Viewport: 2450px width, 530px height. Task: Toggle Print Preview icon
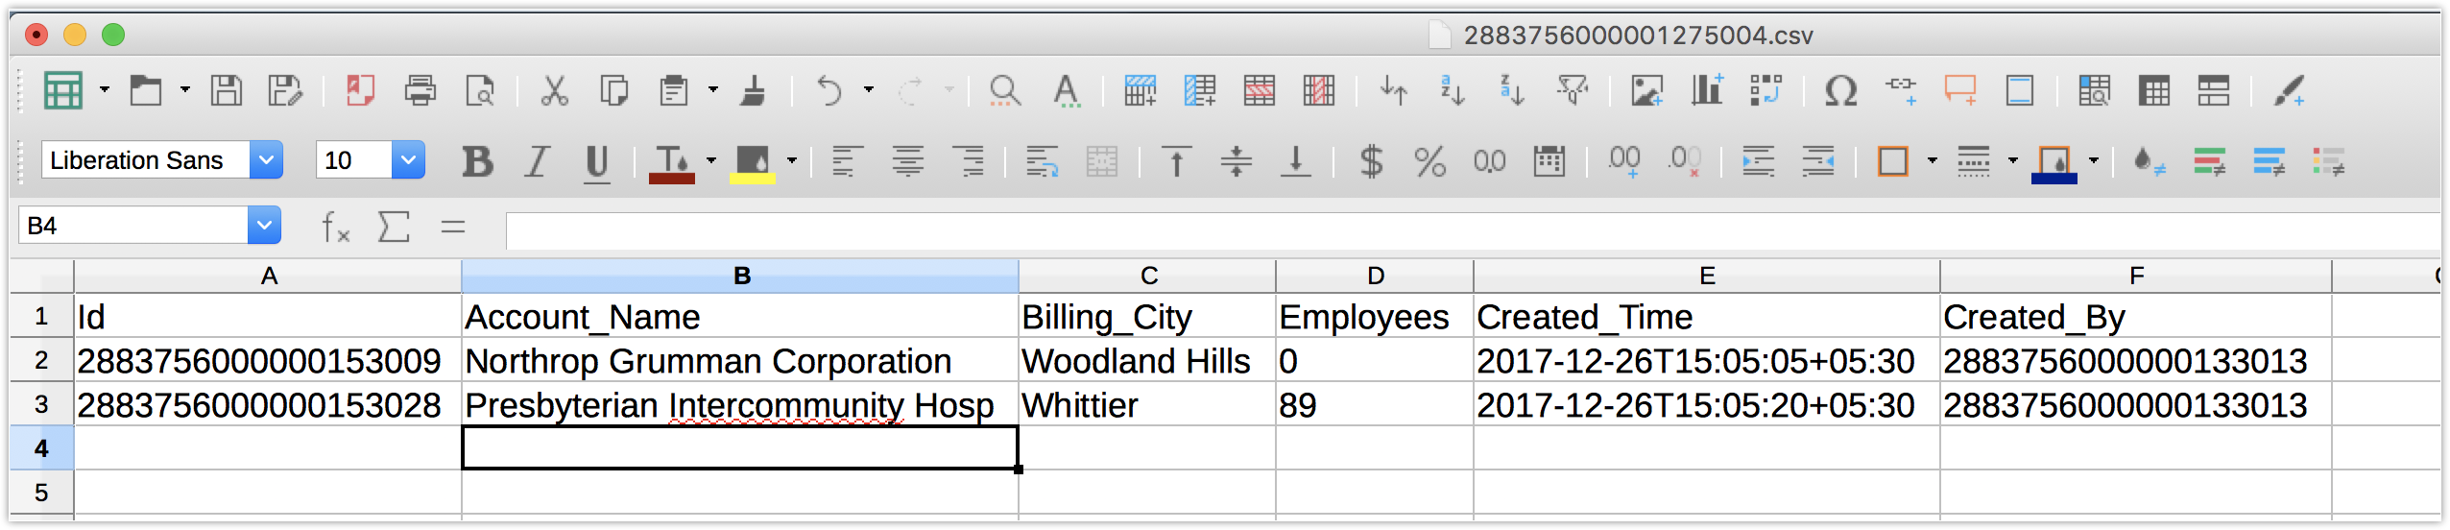click(479, 91)
